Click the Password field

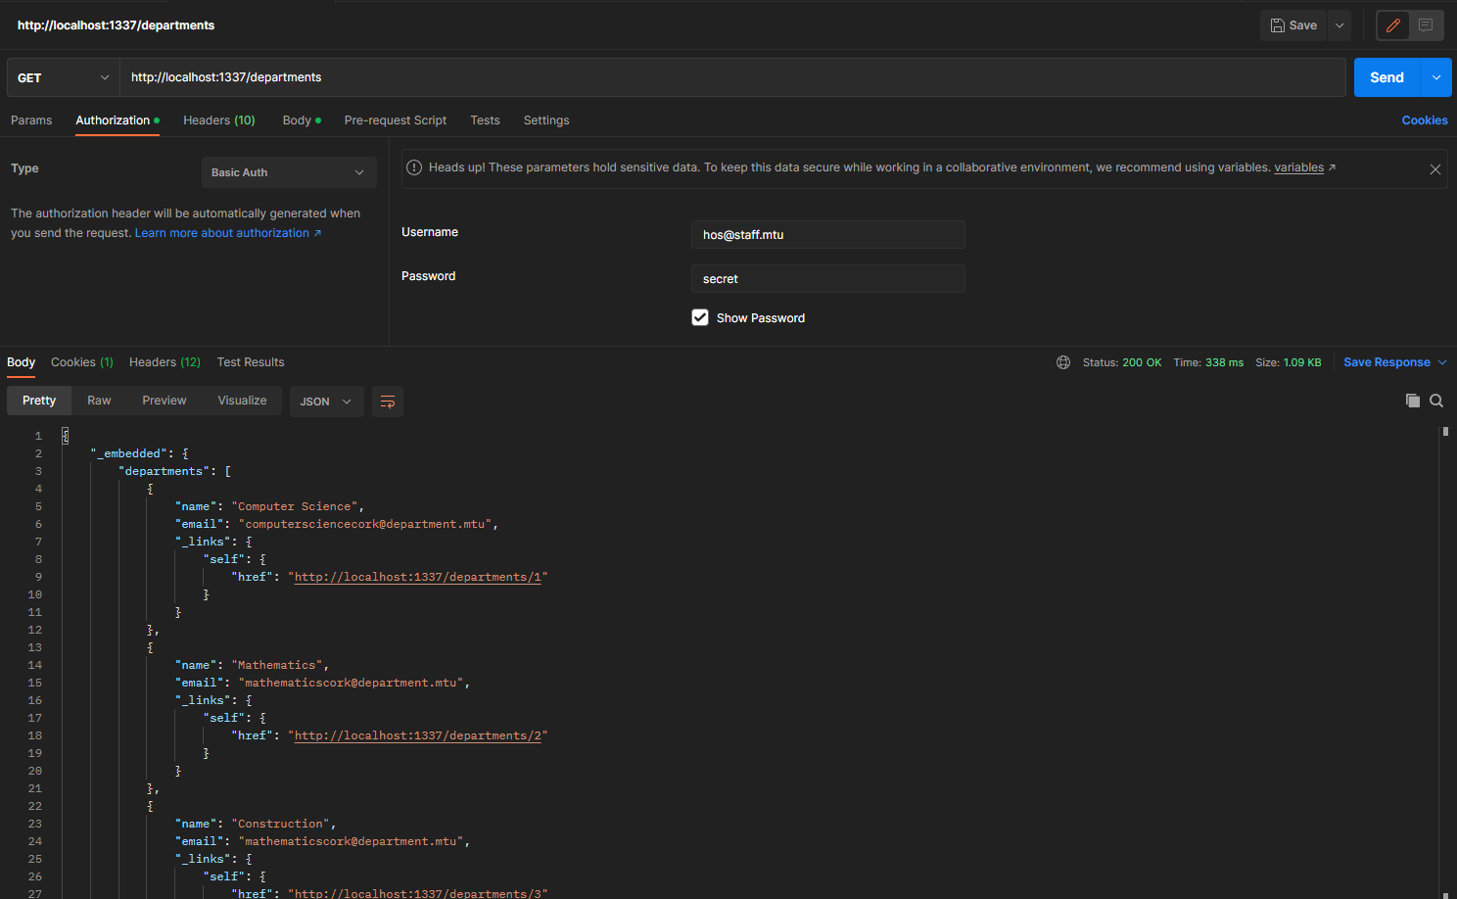click(828, 279)
